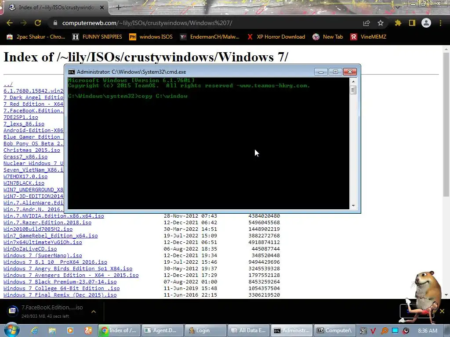The height and width of the screenshot is (337, 450).
Task: Switch to the Agent.D... taskbar window
Action: click(162, 330)
